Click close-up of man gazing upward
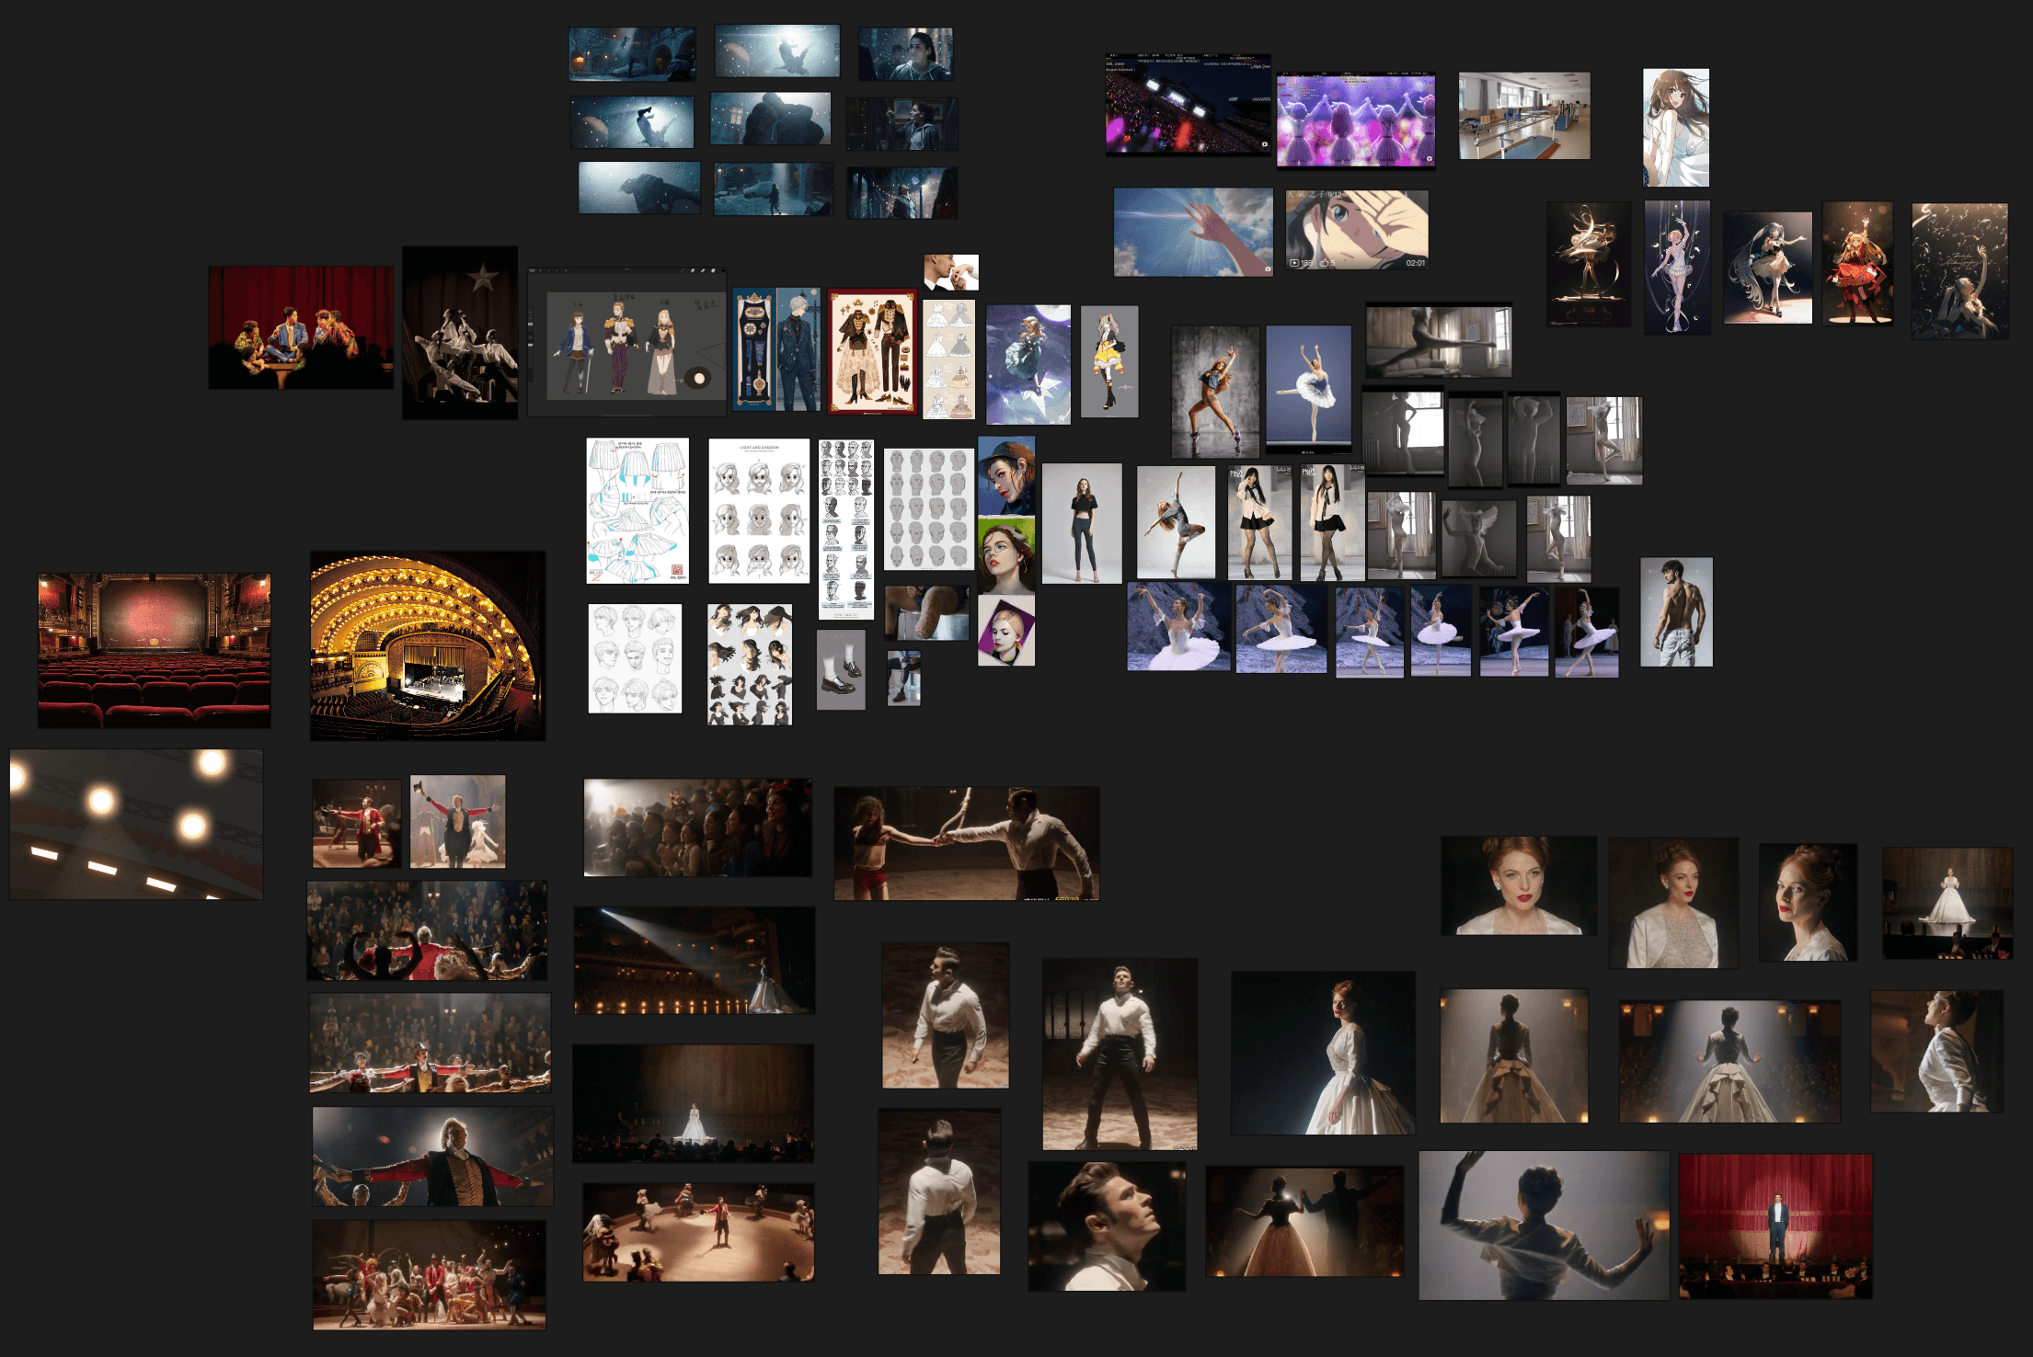2033x1357 pixels. [1106, 1226]
